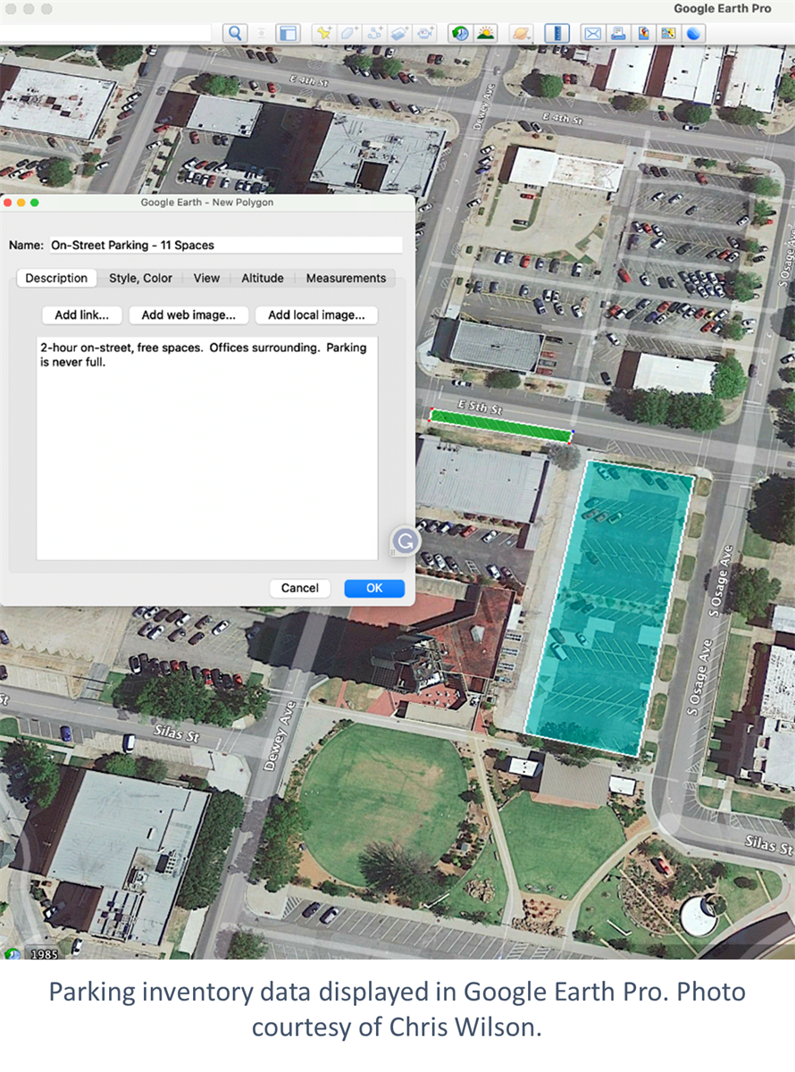Toggle the sunlight icon in toolbar
Viewport: 795px width, 1072px height.
[485, 33]
